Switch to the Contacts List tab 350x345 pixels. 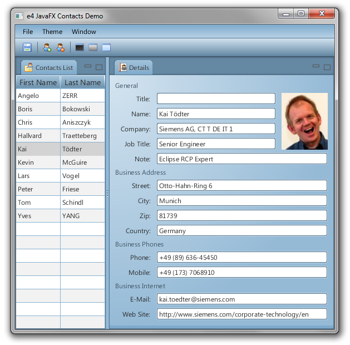[49, 67]
